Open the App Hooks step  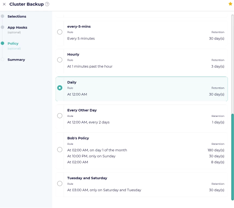(x=17, y=28)
